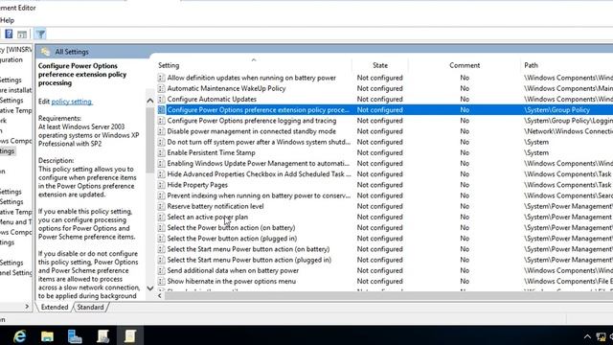The height and width of the screenshot is (345, 613).
Task: Select 'Reserve battery notification level' setting
Action: tap(216, 206)
